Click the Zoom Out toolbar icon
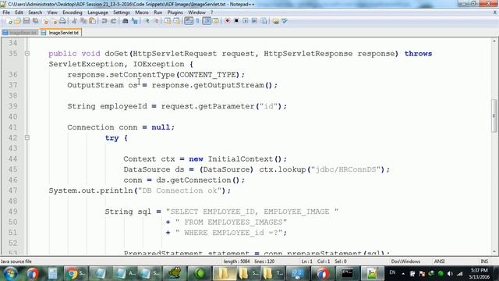499x281 pixels. 156,21
